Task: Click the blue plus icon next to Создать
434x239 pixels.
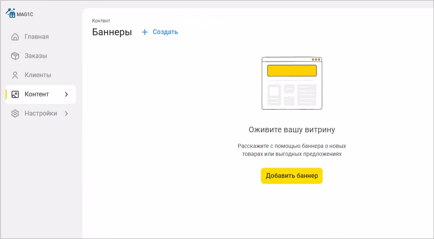Action: (144, 32)
